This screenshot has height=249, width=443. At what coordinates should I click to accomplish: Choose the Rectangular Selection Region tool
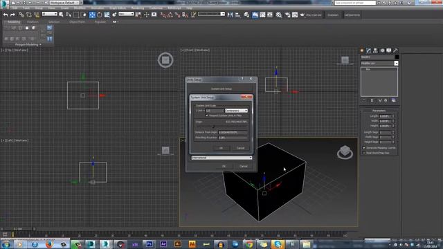click(76, 15)
